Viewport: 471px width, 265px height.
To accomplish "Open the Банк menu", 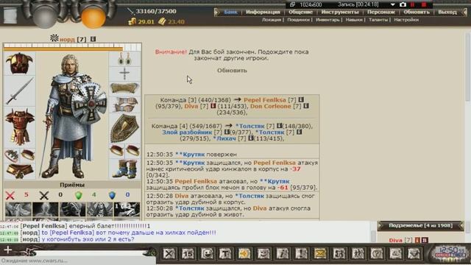I will tap(230, 12).
